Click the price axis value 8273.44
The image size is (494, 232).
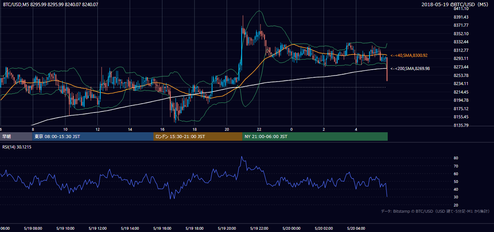coord(461,67)
